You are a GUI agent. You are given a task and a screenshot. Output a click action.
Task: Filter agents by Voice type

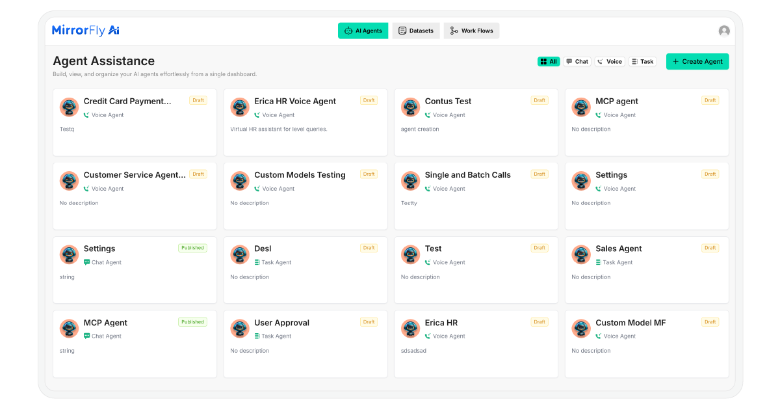tap(610, 62)
